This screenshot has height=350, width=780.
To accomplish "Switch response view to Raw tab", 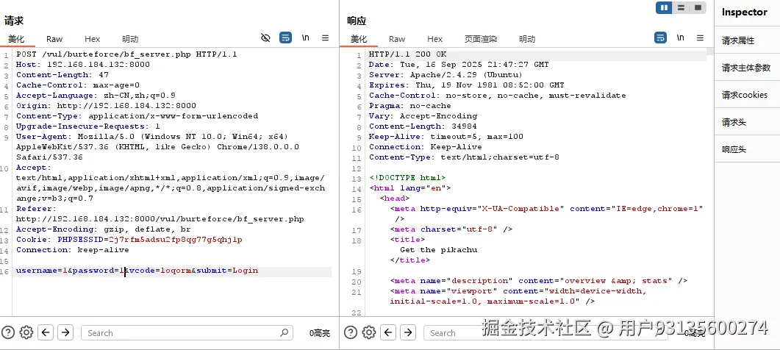I will pos(397,39).
